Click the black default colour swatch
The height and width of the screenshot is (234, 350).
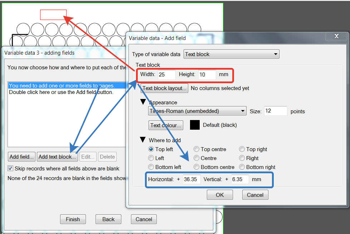point(195,125)
